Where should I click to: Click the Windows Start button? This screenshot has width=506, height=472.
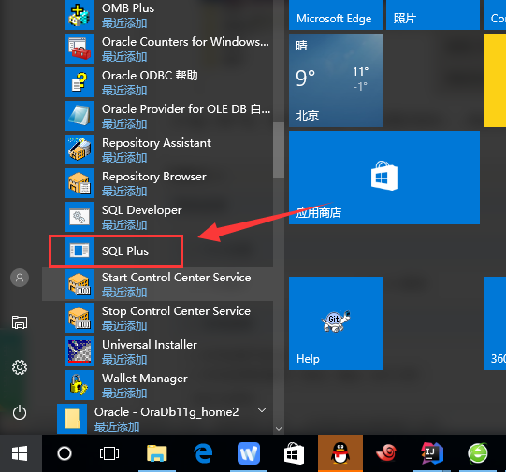coord(20,453)
